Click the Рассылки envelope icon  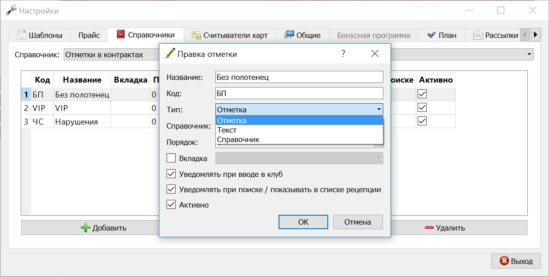tap(478, 35)
